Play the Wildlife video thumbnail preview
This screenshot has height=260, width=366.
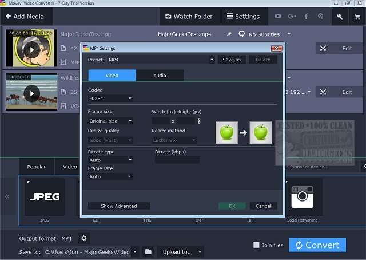32,93
